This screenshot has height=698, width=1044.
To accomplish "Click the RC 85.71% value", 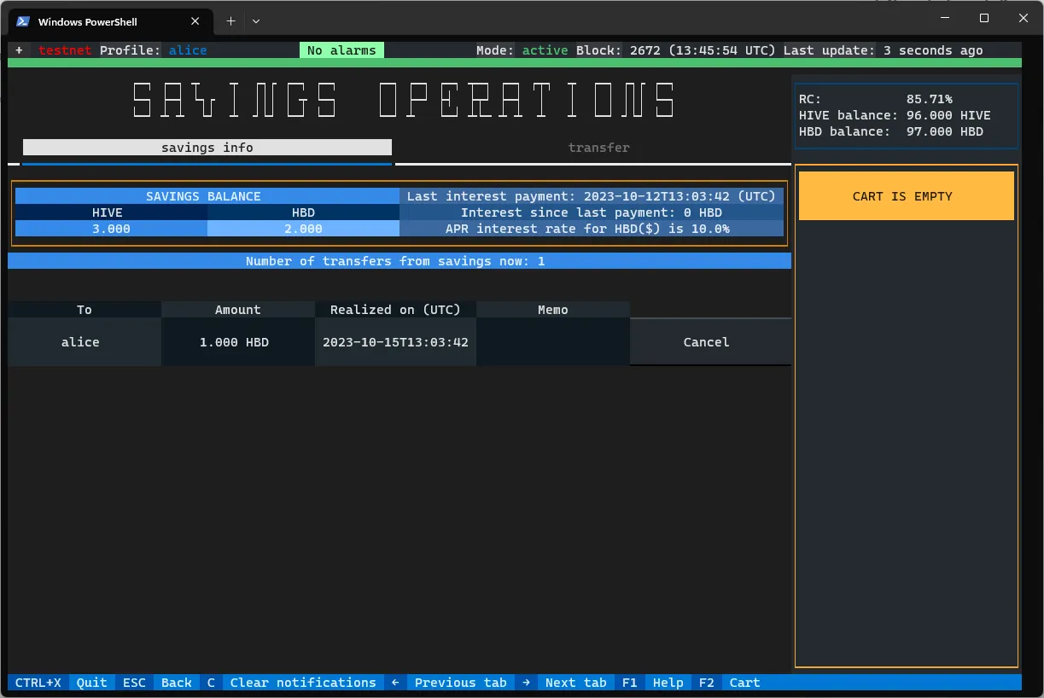I will coord(930,99).
